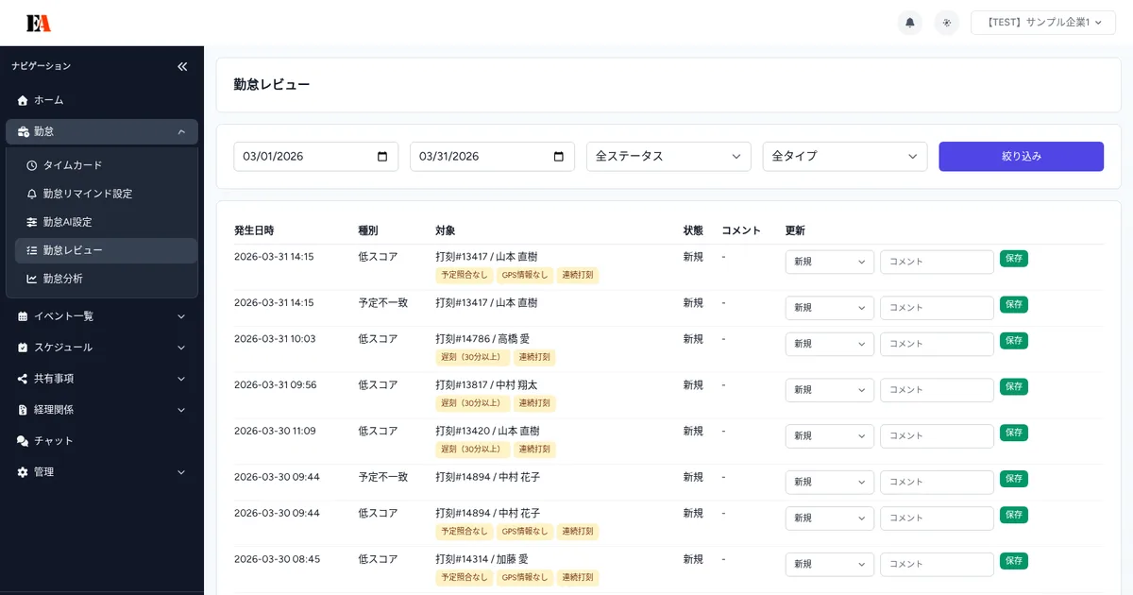
Task: Open the 【TEST】サンプル企業1 account dropdown
Action: point(1042,22)
